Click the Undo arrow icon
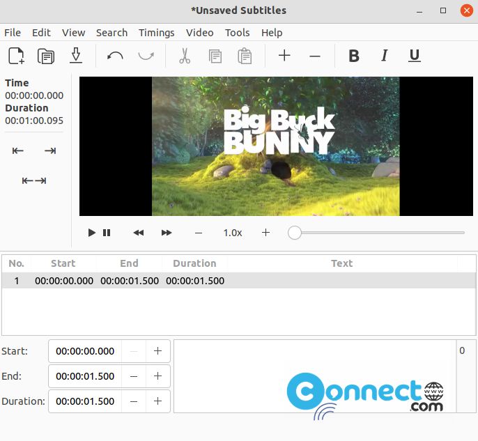 click(115, 56)
